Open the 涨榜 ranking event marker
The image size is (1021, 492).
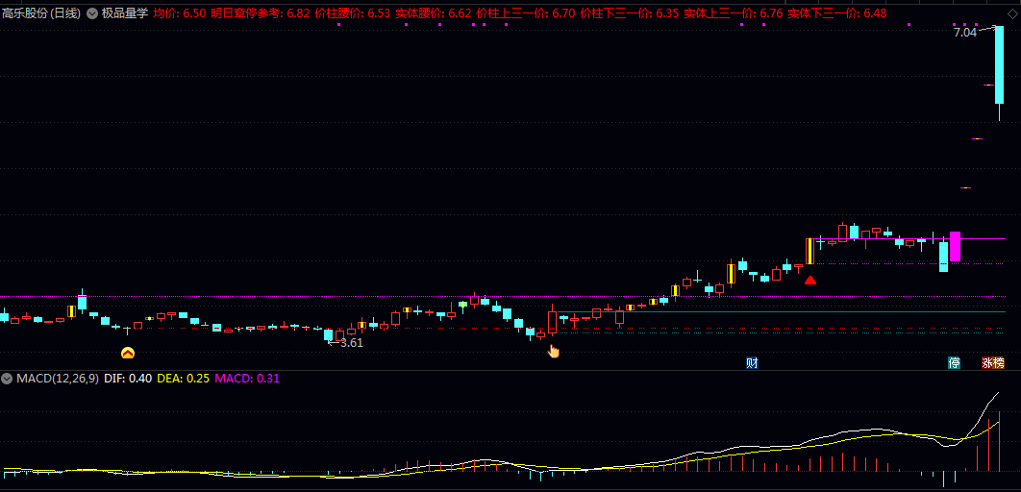pyautogui.click(x=993, y=363)
